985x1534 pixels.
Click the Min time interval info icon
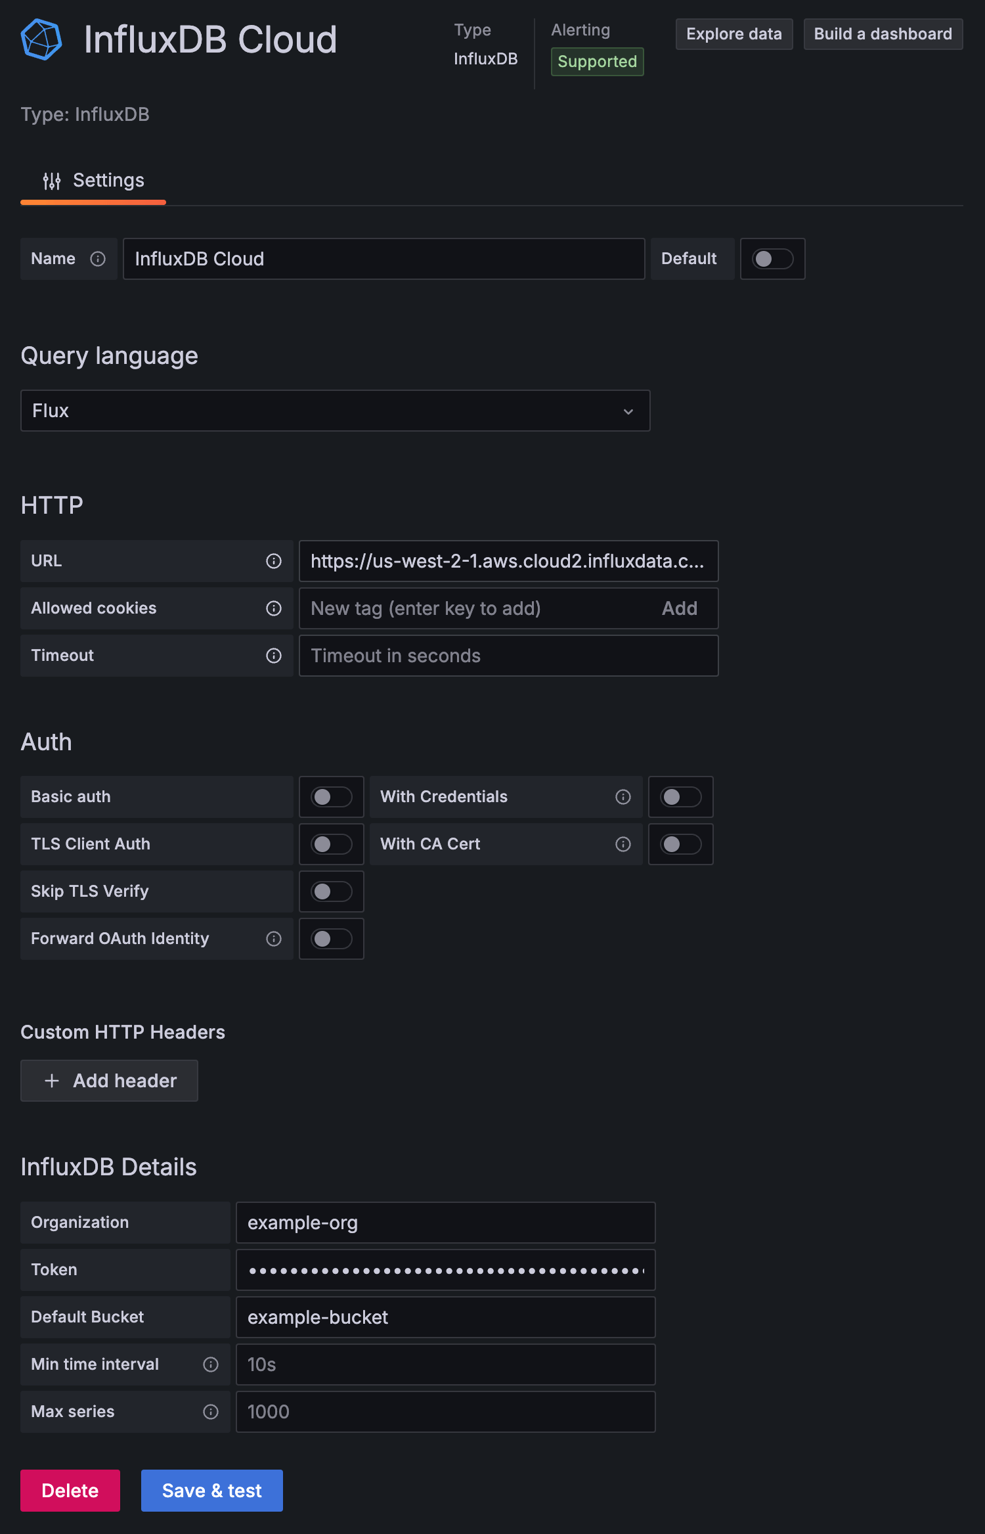(211, 1365)
